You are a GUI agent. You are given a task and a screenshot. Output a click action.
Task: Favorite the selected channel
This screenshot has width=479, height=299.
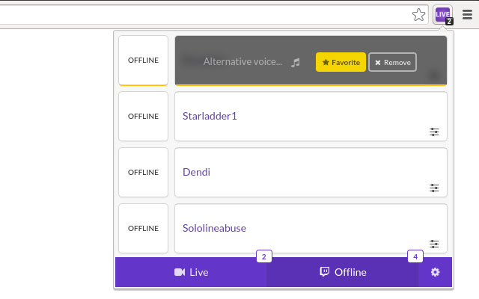point(341,62)
